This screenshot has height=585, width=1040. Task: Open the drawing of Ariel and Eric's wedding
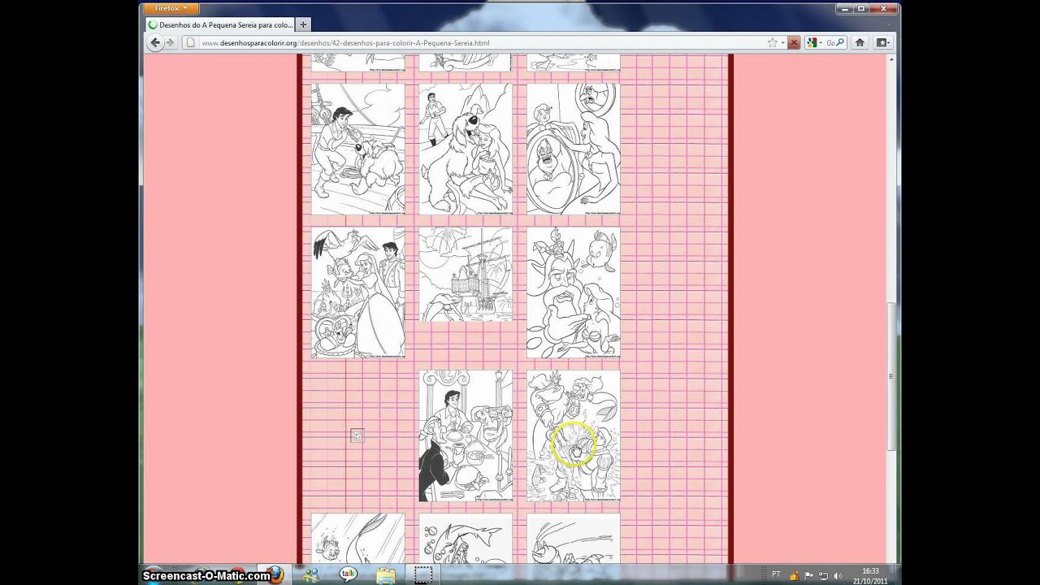pyautogui.click(x=357, y=292)
